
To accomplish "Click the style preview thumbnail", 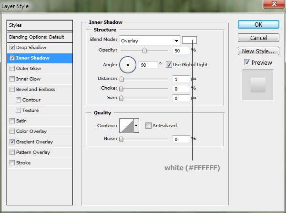I will coord(258,85).
